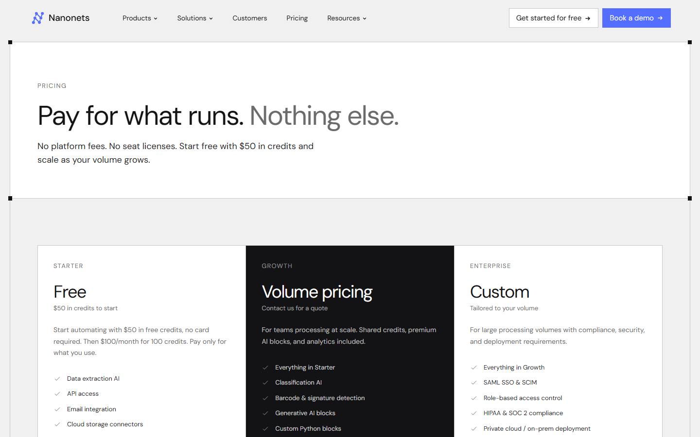
Task: Click "Classification AI" feature item
Action: point(298,383)
